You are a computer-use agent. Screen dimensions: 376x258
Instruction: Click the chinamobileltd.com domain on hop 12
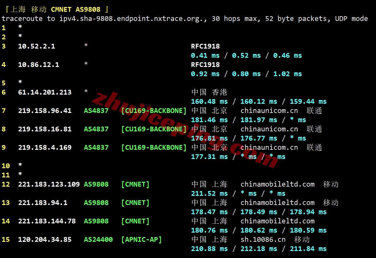point(277,184)
